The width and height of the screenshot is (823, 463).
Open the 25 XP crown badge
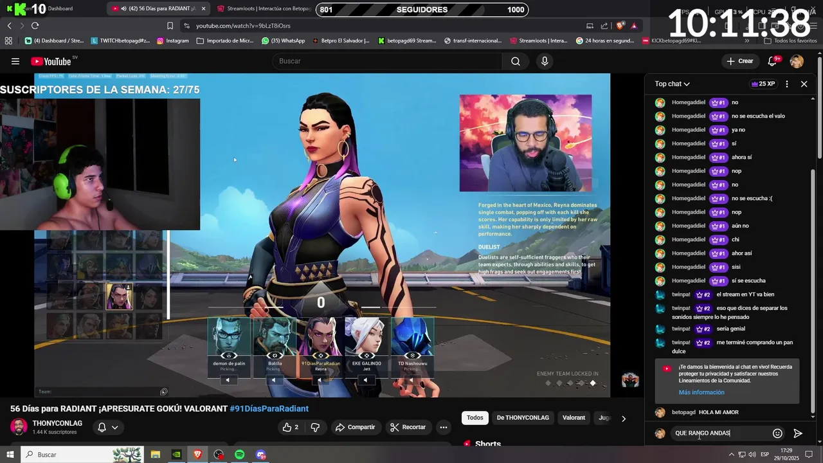pos(763,84)
